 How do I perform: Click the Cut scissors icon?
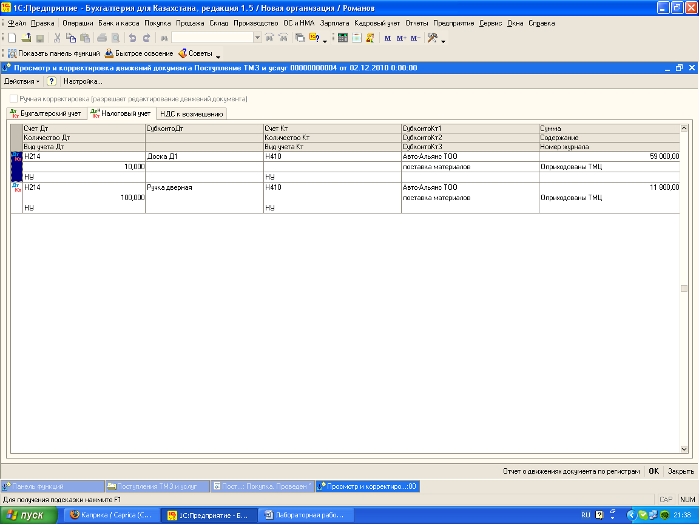pos(57,38)
